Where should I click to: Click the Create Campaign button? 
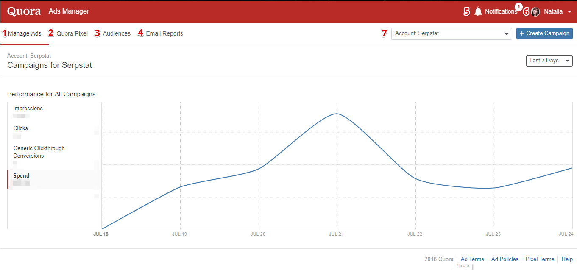[544, 33]
